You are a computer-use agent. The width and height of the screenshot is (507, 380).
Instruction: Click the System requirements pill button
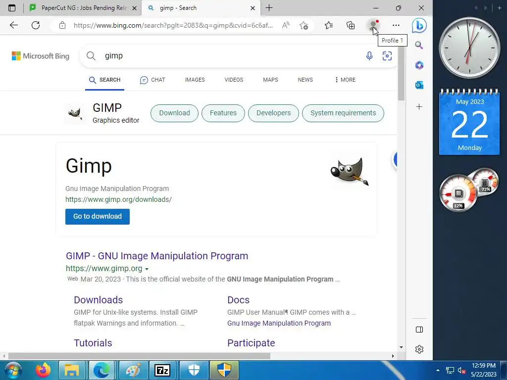pos(343,113)
